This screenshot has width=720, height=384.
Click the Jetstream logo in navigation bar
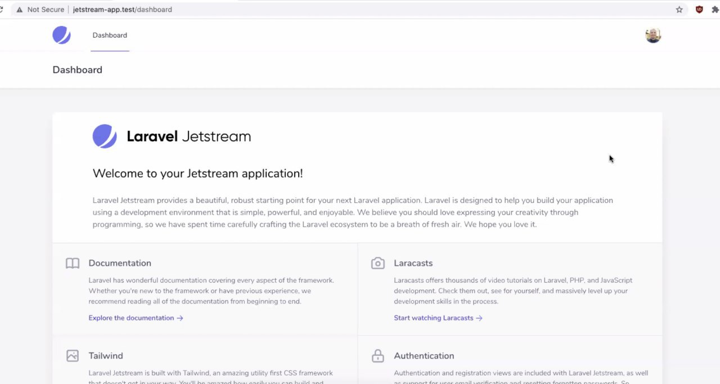pyautogui.click(x=61, y=35)
